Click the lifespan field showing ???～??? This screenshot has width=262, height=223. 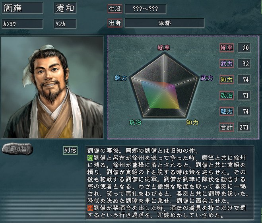pos(146,9)
